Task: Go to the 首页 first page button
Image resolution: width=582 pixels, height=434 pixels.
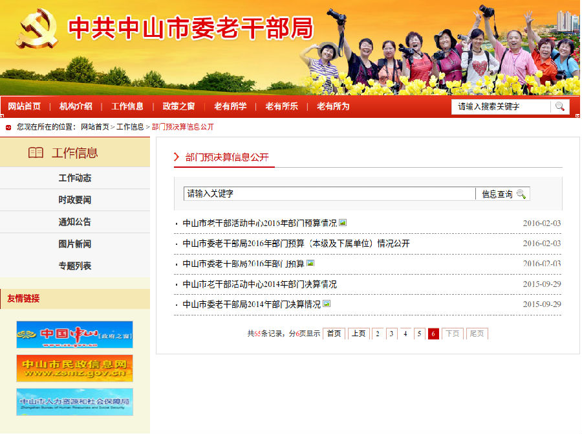Action: point(334,334)
